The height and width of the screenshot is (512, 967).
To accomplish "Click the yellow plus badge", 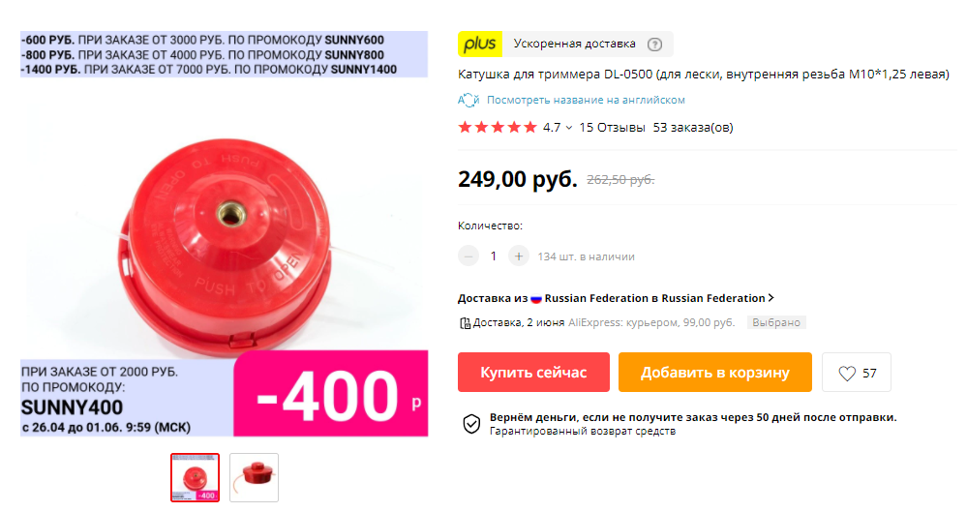I will click(x=480, y=44).
